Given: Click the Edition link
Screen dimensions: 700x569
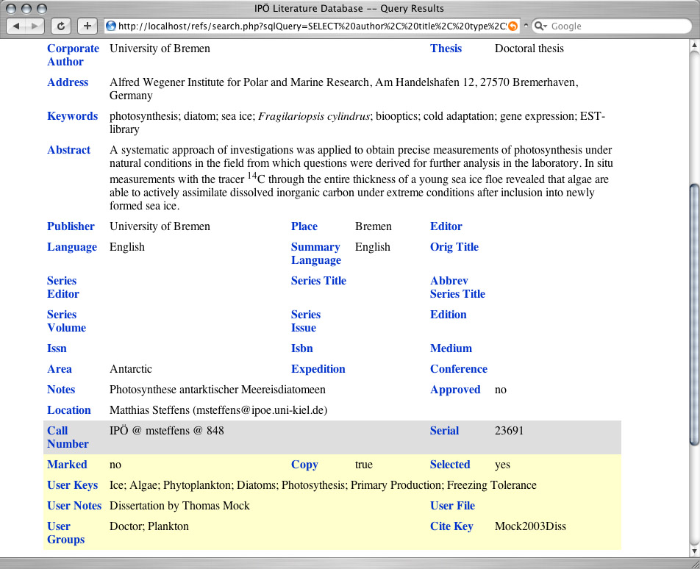Looking at the screenshot, I should click(449, 315).
